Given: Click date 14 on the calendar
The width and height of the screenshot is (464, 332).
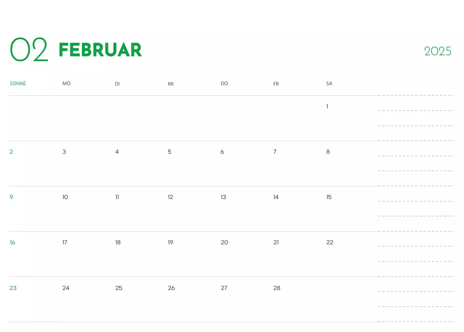Looking at the screenshot, I should pyautogui.click(x=276, y=197).
